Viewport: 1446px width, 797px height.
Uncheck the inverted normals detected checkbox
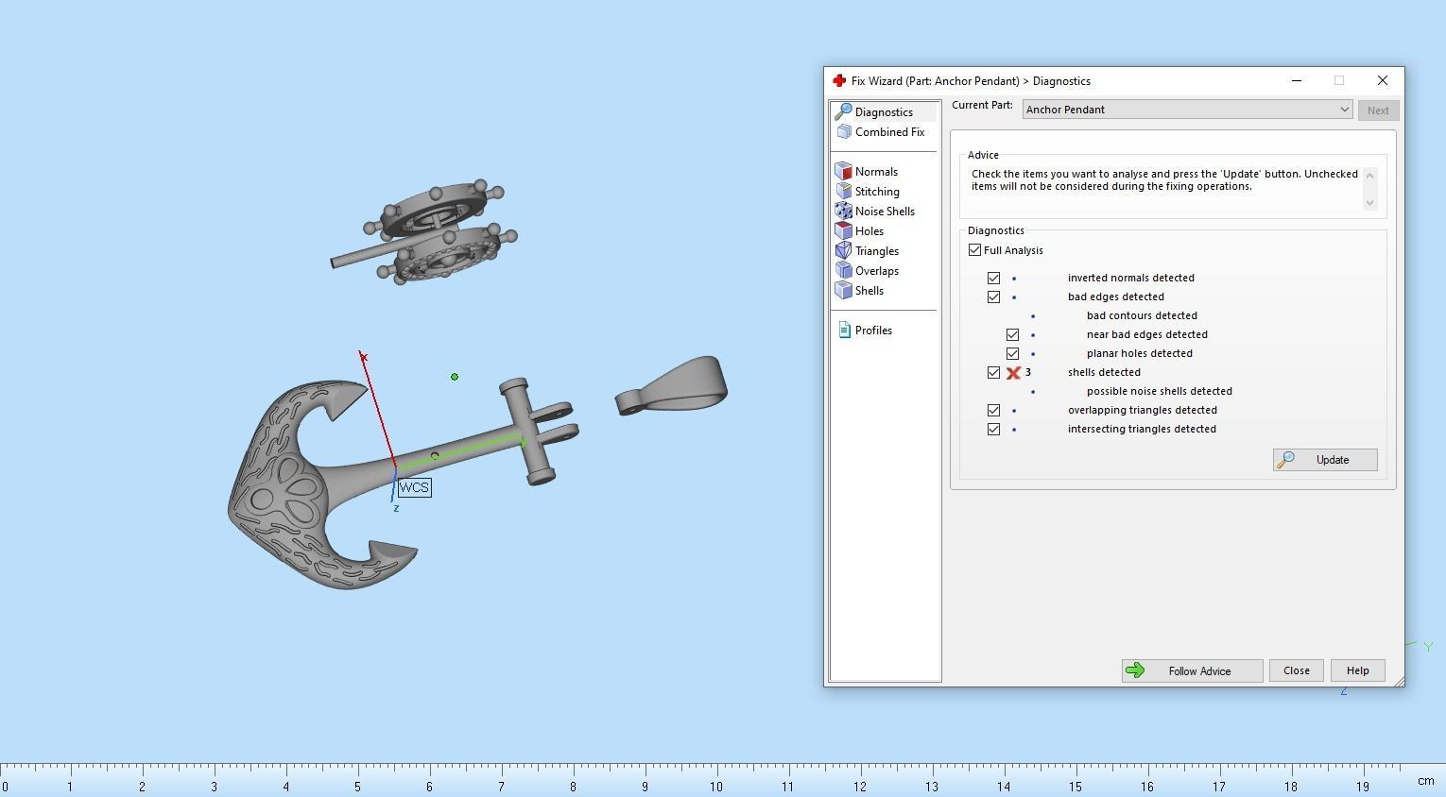pyautogui.click(x=993, y=279)
